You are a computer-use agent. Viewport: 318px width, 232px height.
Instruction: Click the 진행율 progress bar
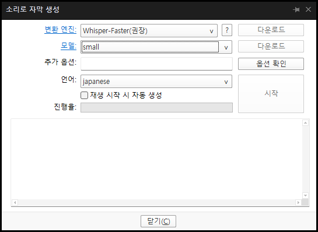click(x=156, y=108)
